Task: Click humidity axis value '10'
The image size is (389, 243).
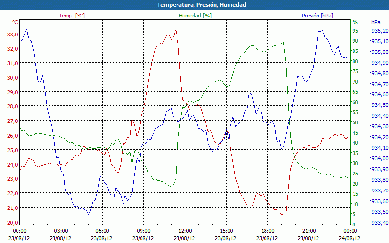Action: (x=355, y=204)
